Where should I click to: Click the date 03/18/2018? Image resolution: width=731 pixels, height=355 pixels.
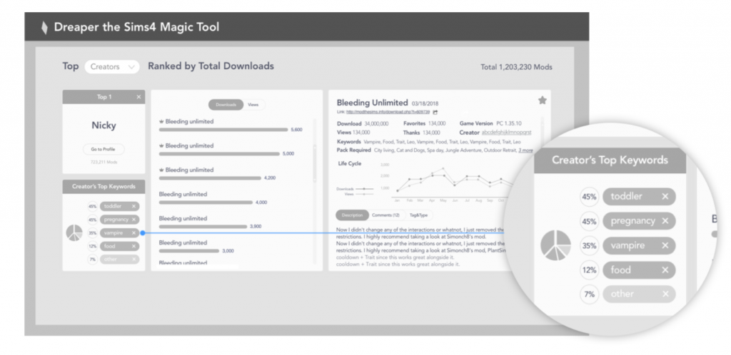pyautogui.click(x=425, y=103)
